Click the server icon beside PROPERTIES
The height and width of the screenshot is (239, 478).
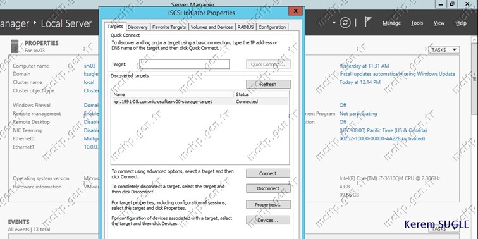pyautogui.click(x=15, y=46)
